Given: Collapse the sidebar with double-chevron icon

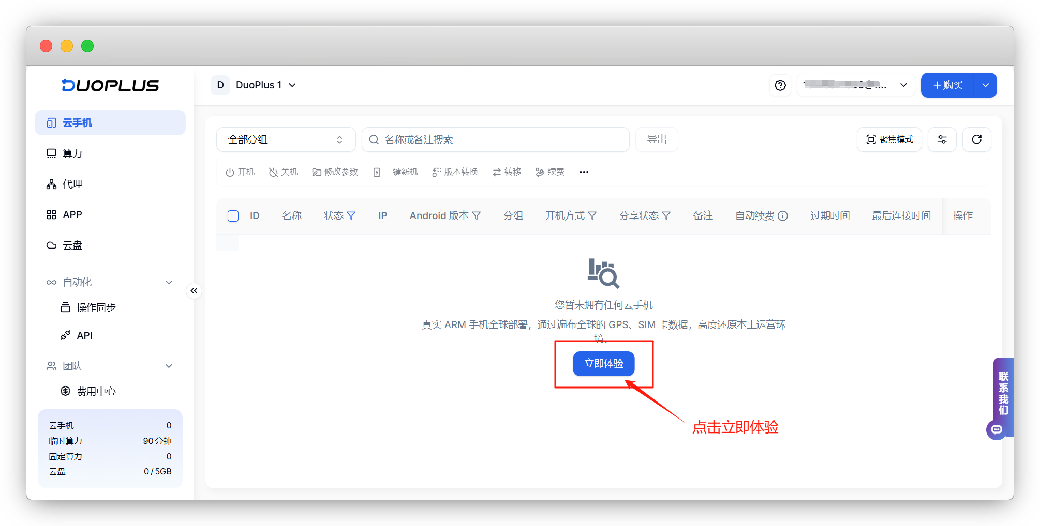Looking at the screenshot, I should (x=194, y=291).
